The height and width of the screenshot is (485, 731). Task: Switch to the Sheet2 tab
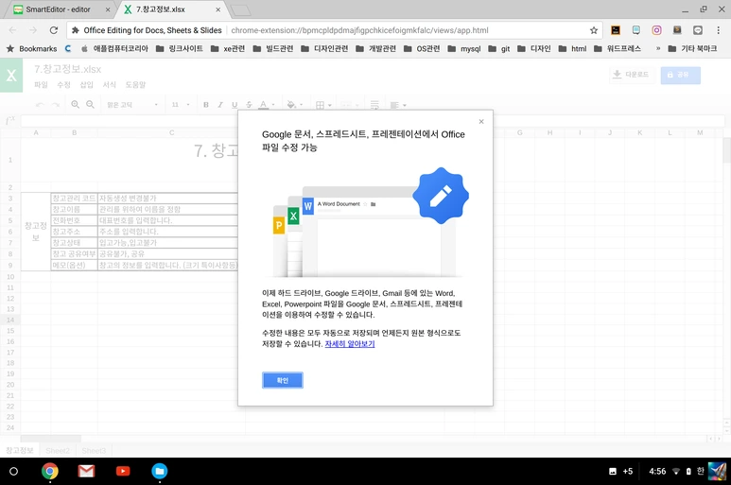point(58,451)
